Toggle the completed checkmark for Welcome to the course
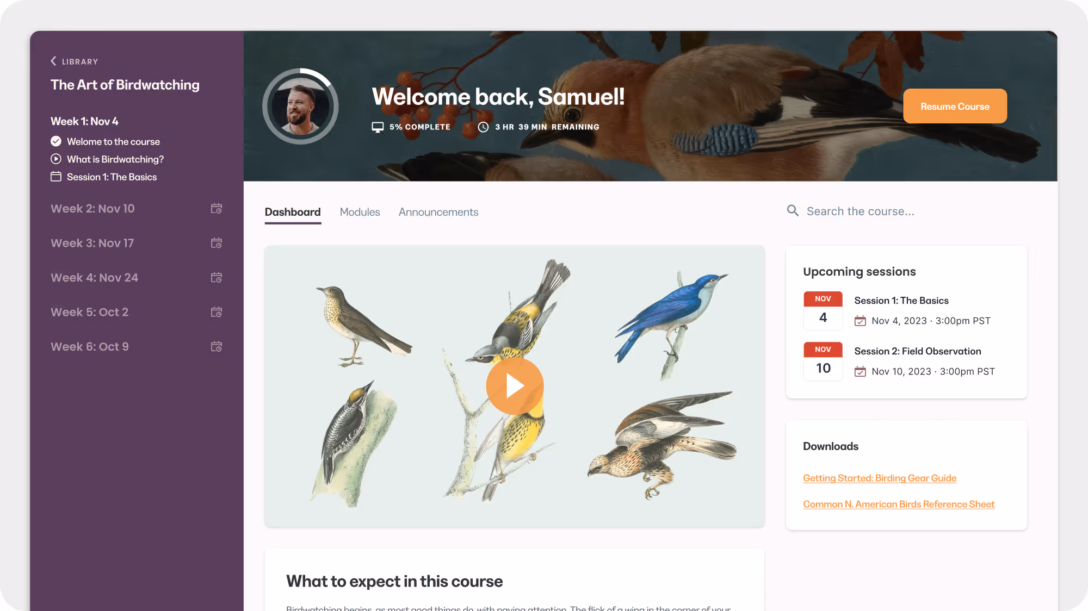The height and width of the screenshot is (611, 1088). click(56, 141)
